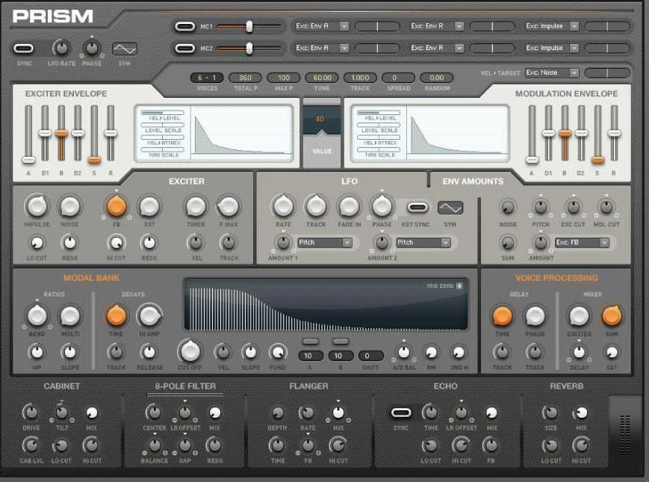Click the TUNE value 60.00
This screenshot has width=649, height=482.
pyautogui.click(x=322, y=78)
